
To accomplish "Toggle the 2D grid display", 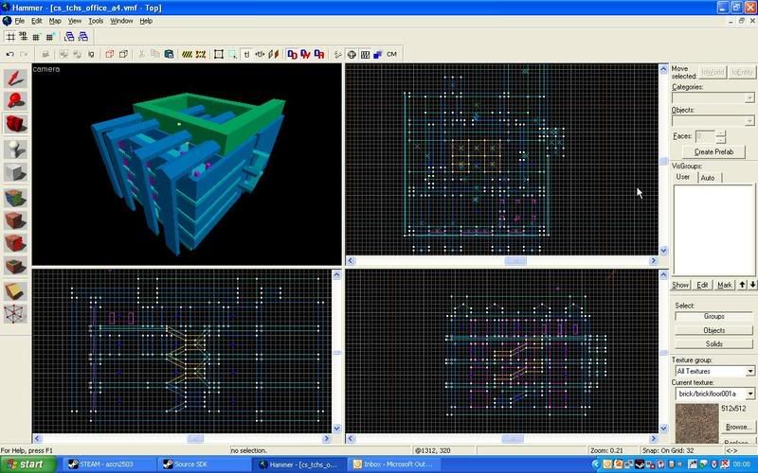I will pyautogui.click(x=10, y=37).
